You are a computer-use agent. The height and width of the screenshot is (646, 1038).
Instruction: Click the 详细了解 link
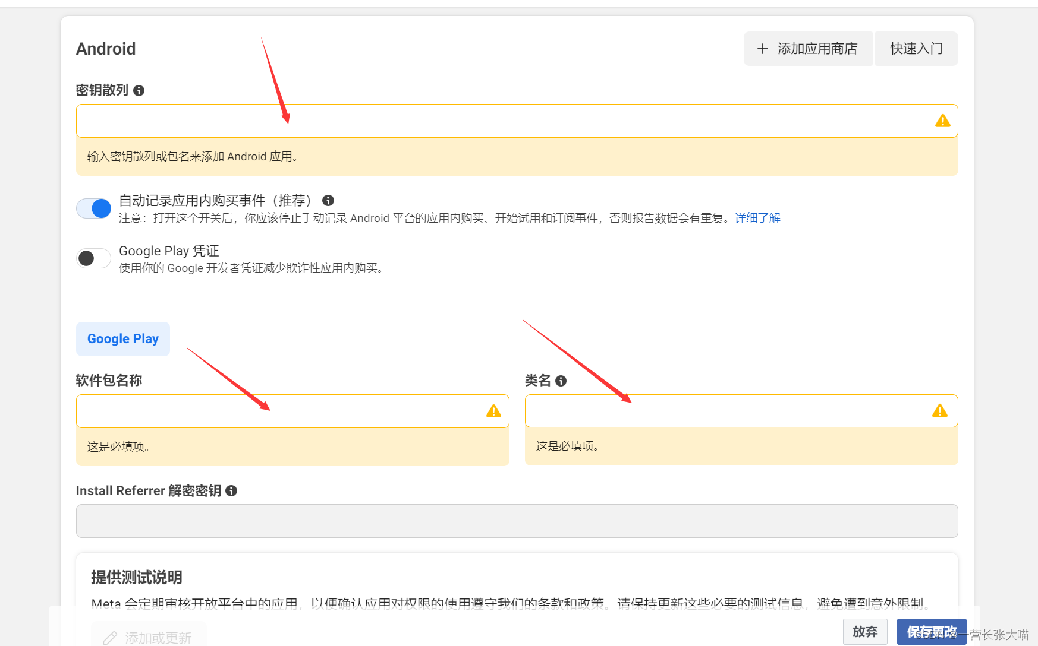pyautogui.click(x=756, y=218)
